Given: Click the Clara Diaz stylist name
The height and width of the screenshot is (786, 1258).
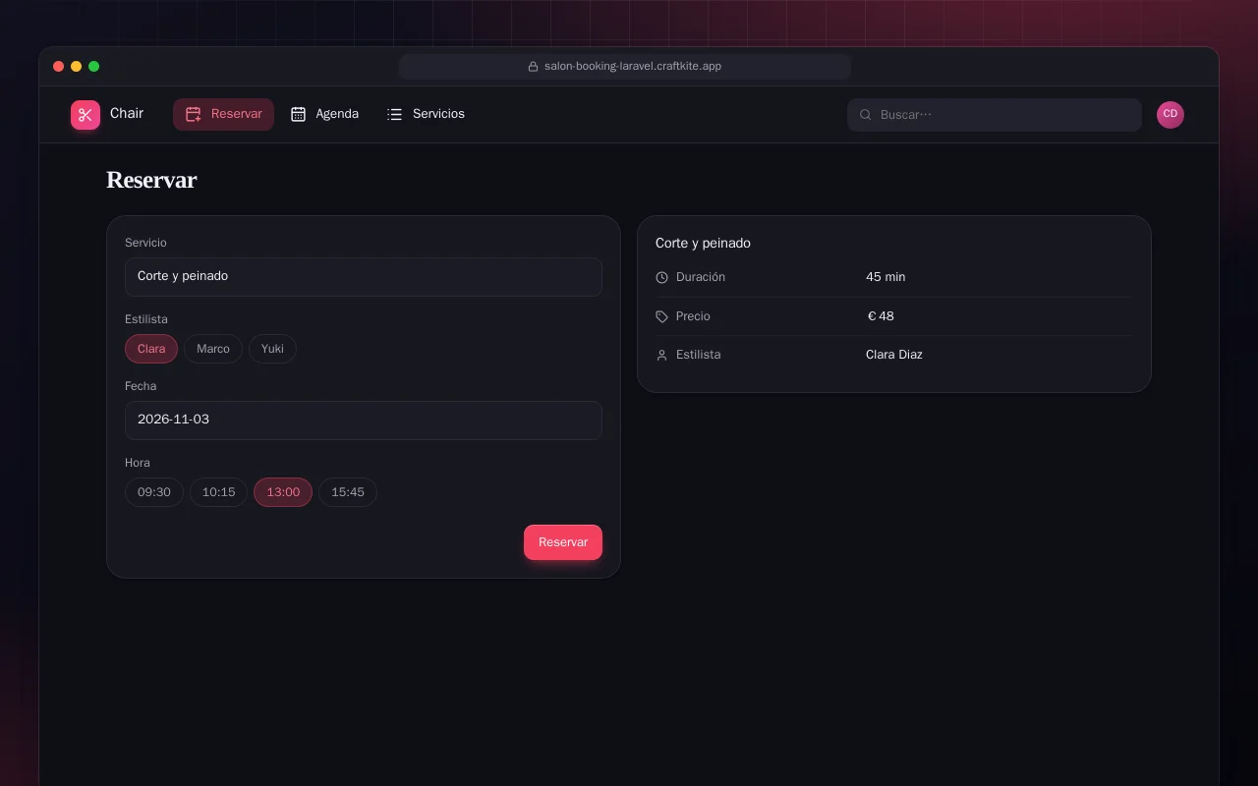Looking at the screenshot, I should 894,355.
